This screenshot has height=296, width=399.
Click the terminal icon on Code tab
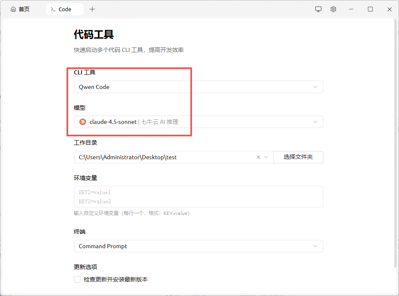53,9
